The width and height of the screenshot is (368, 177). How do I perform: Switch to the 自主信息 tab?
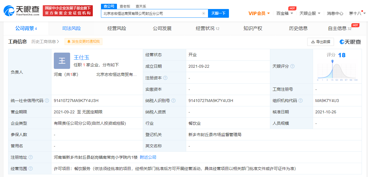(x=340, y=28)
